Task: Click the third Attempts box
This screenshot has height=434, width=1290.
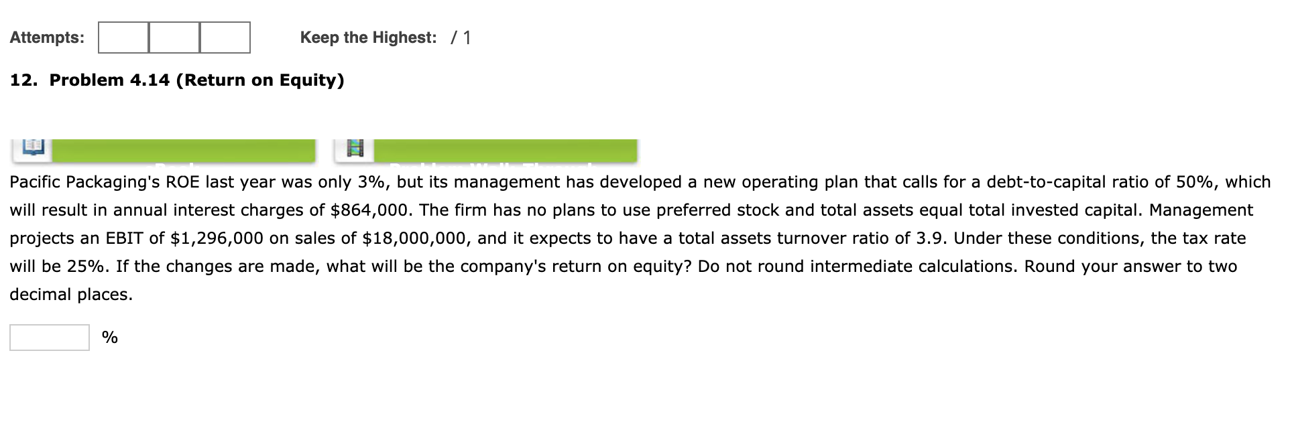Action: pos(225,38)
